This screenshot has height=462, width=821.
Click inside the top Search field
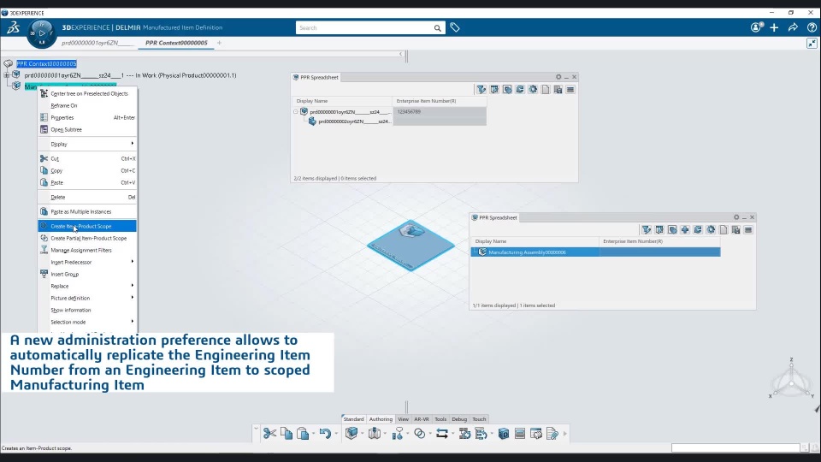(x=364, y=27)
